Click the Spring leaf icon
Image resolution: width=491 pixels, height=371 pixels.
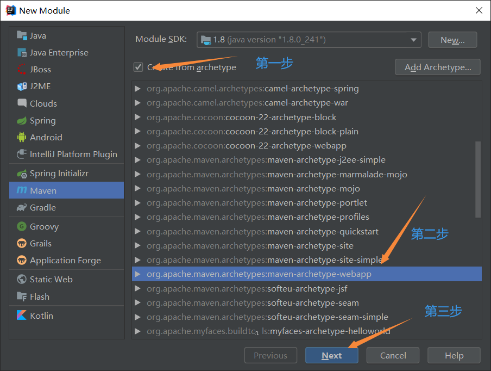click(22, 120)
